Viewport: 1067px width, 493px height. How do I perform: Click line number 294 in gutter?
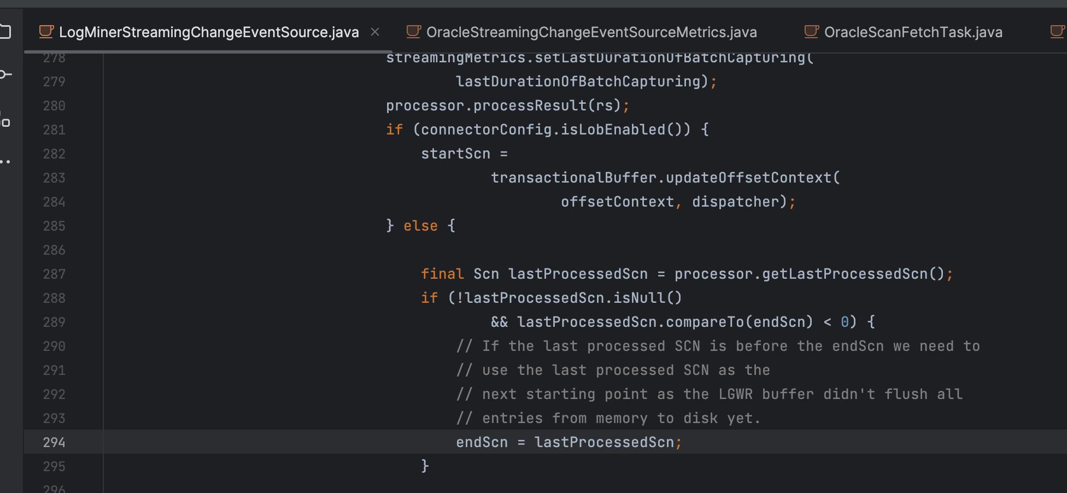tap(54, 442)
